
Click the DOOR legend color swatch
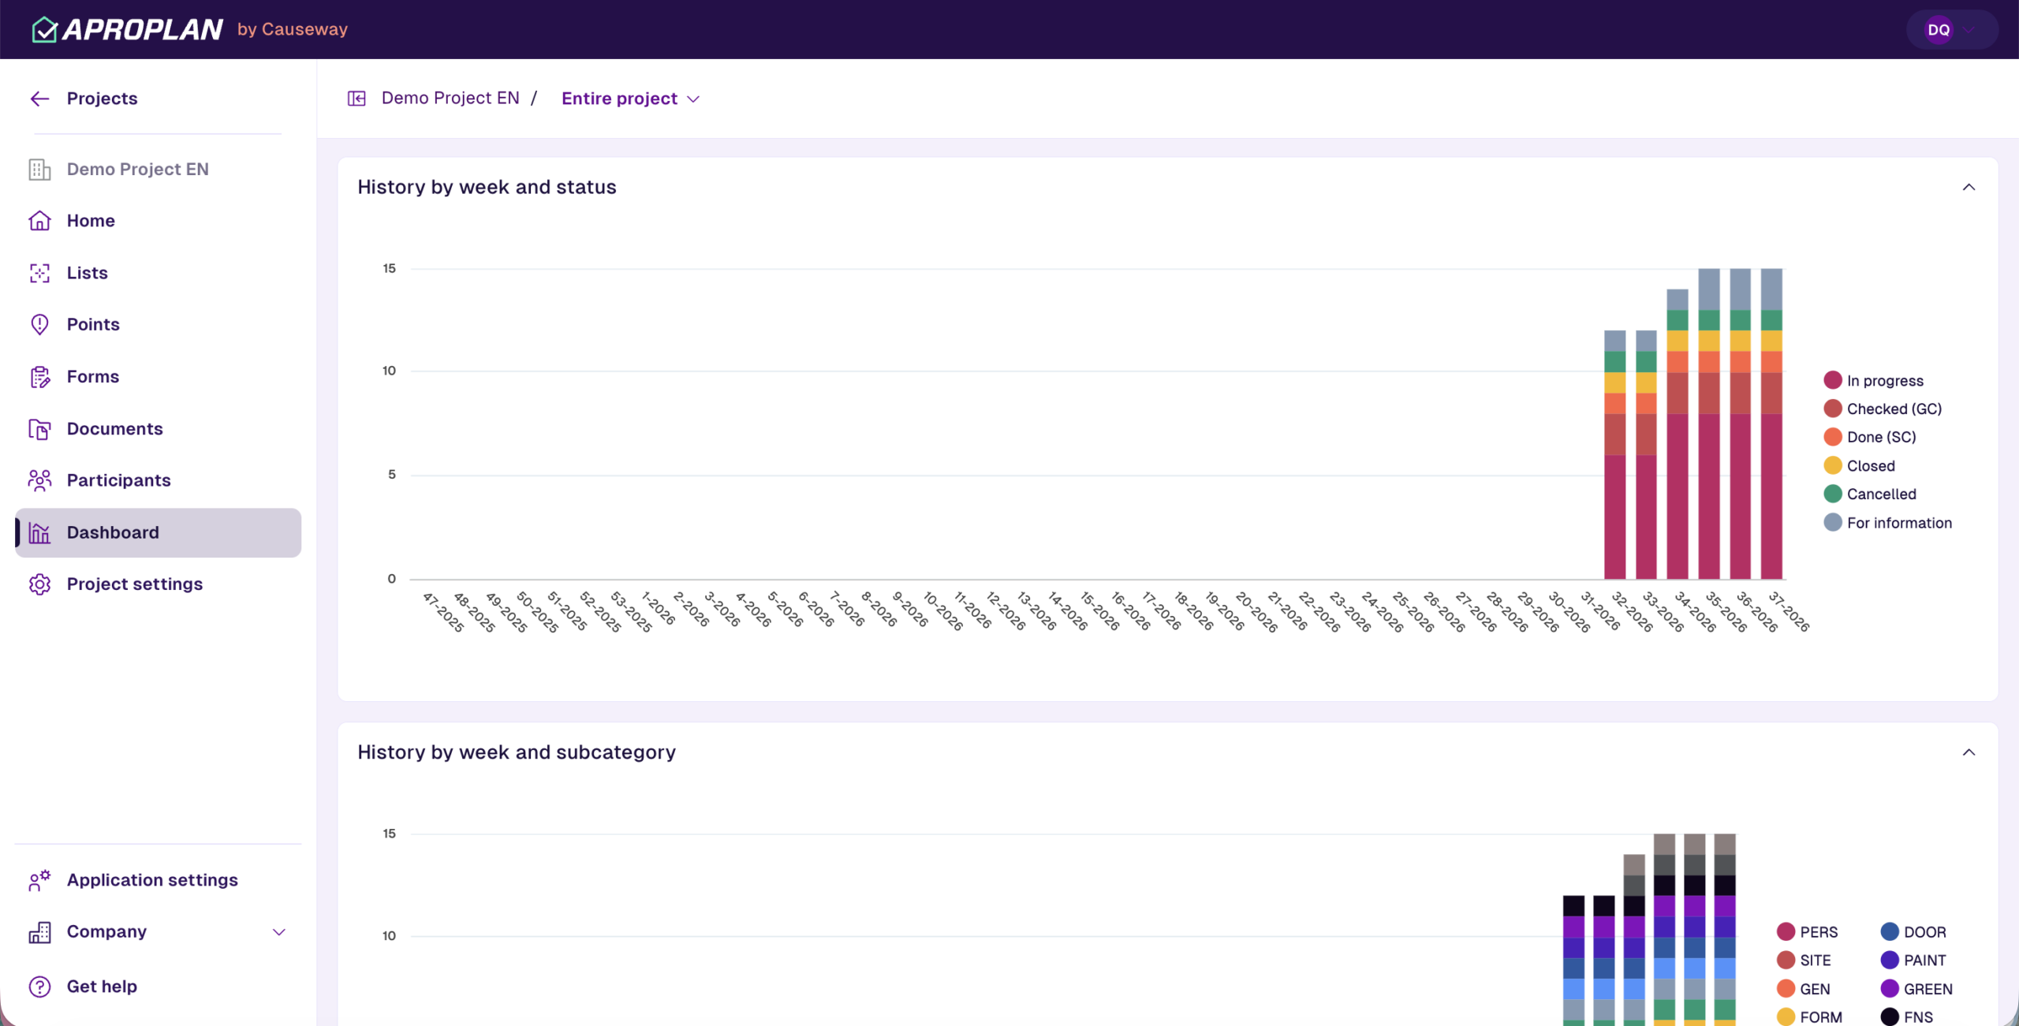tap(1890, 932)
